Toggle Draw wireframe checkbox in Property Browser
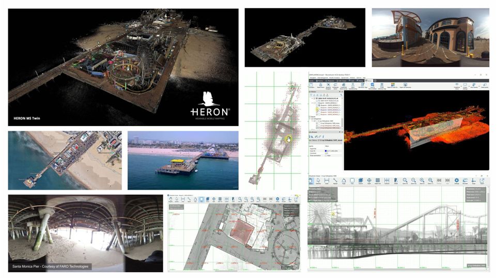 326,155
